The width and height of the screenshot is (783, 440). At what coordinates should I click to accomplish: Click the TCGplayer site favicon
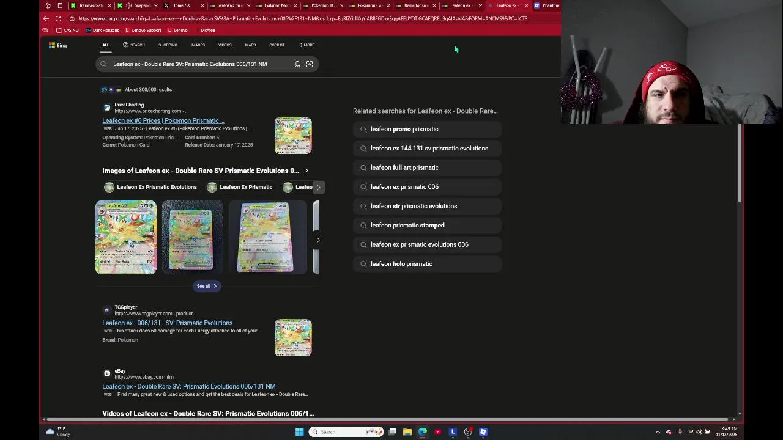click(x=107, y=310)
